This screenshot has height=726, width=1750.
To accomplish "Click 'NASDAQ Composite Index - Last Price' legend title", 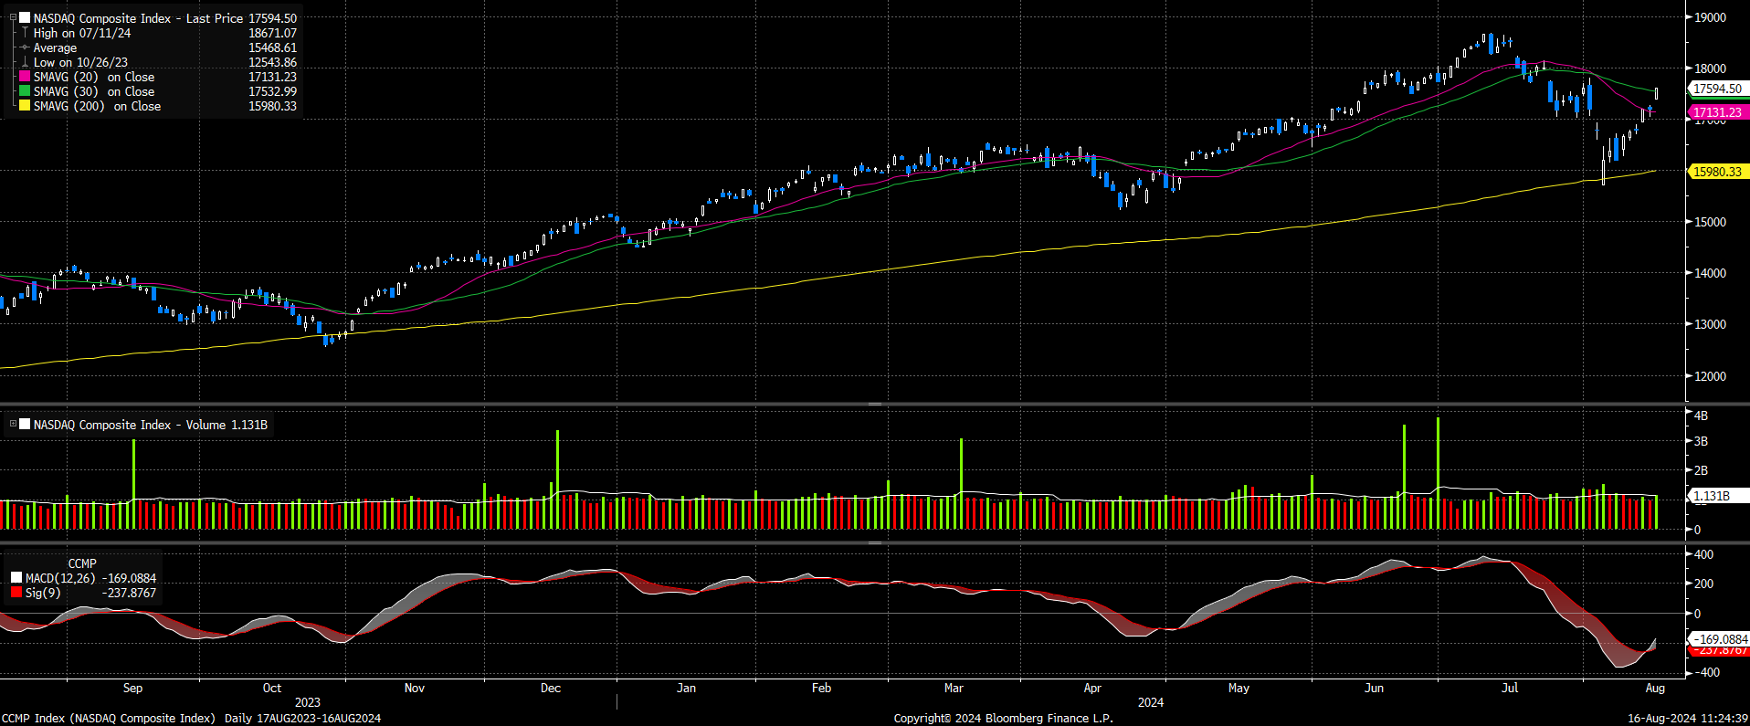I will (139, 18).
